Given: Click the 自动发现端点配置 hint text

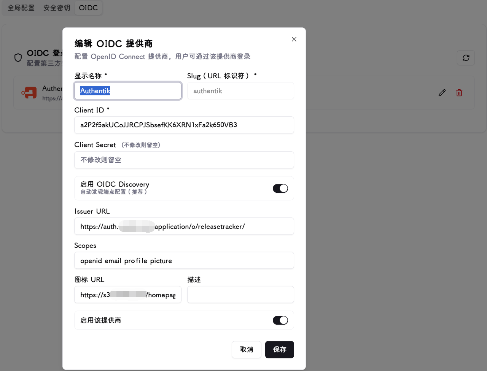Looking at the screenshot, I should pyautogui.click(x=114, y=192).
